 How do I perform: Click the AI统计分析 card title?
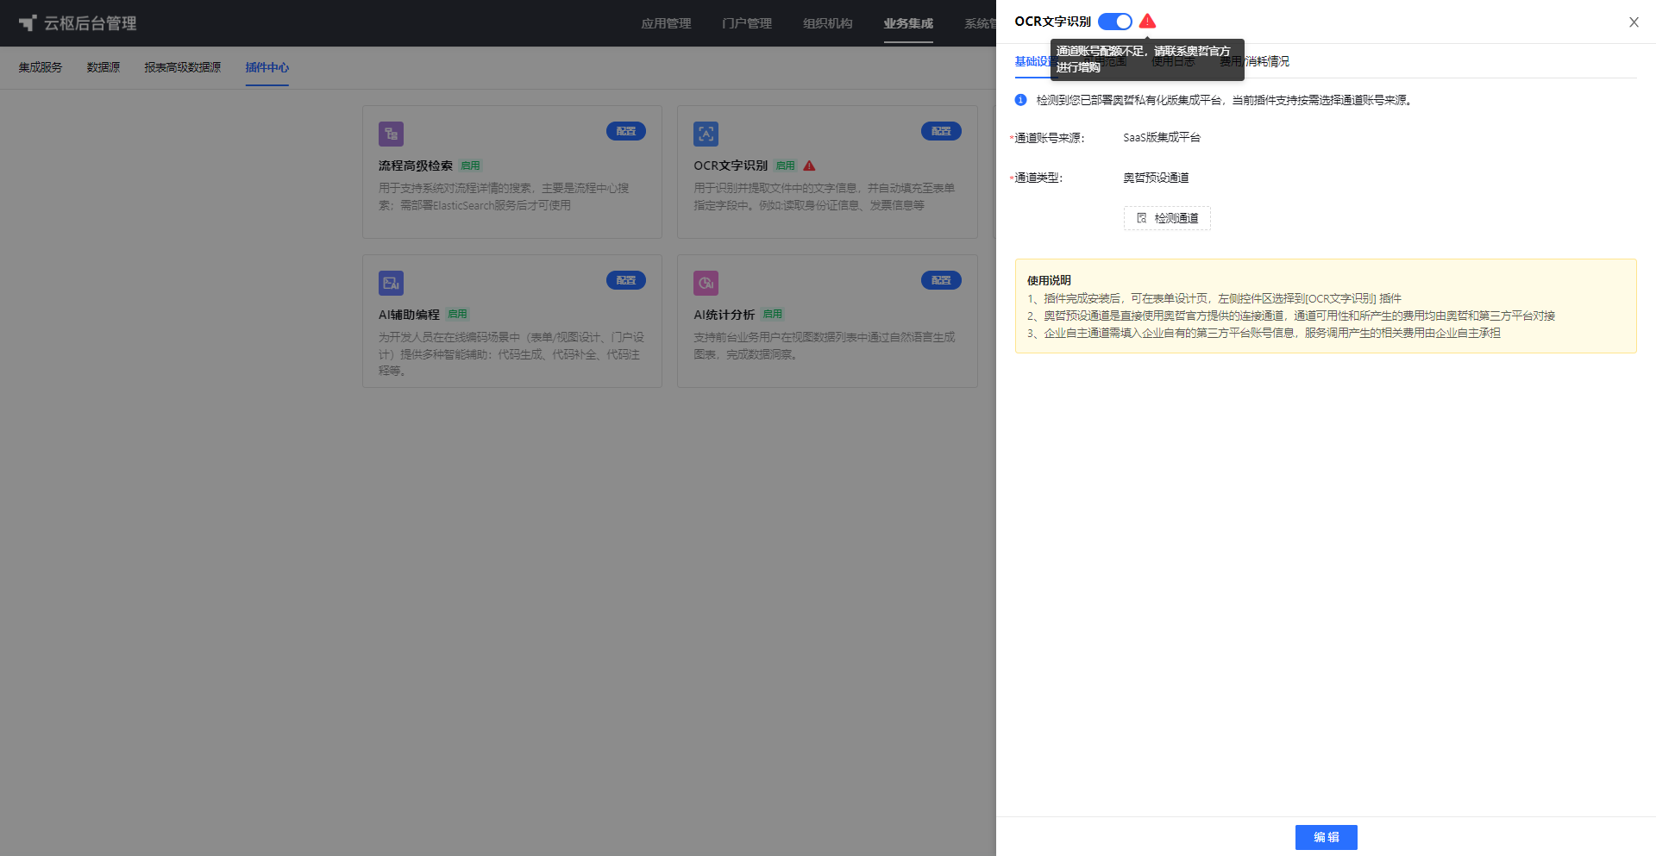pos(724,315)
